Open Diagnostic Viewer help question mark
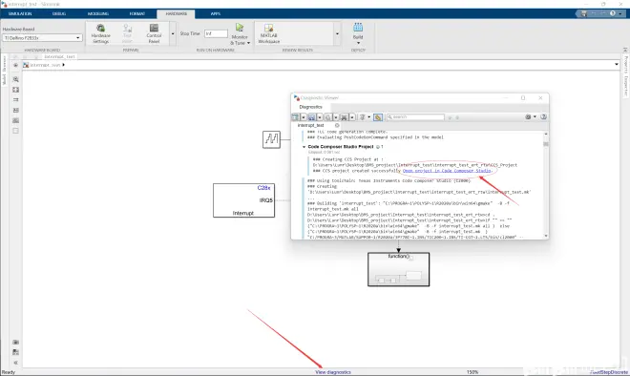Viewport: 630px width, 376px height. coord(543,116)
